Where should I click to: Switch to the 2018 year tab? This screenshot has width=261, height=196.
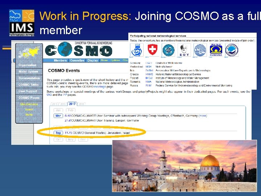click(82, 104)
